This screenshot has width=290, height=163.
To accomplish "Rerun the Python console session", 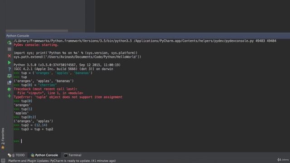I will pyautogui.click(x=9, y=43).
